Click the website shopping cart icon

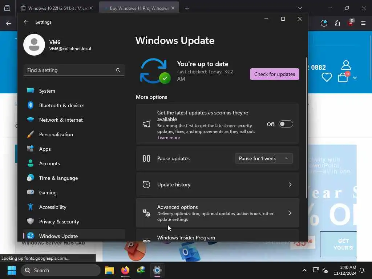[x=343, y=77]
